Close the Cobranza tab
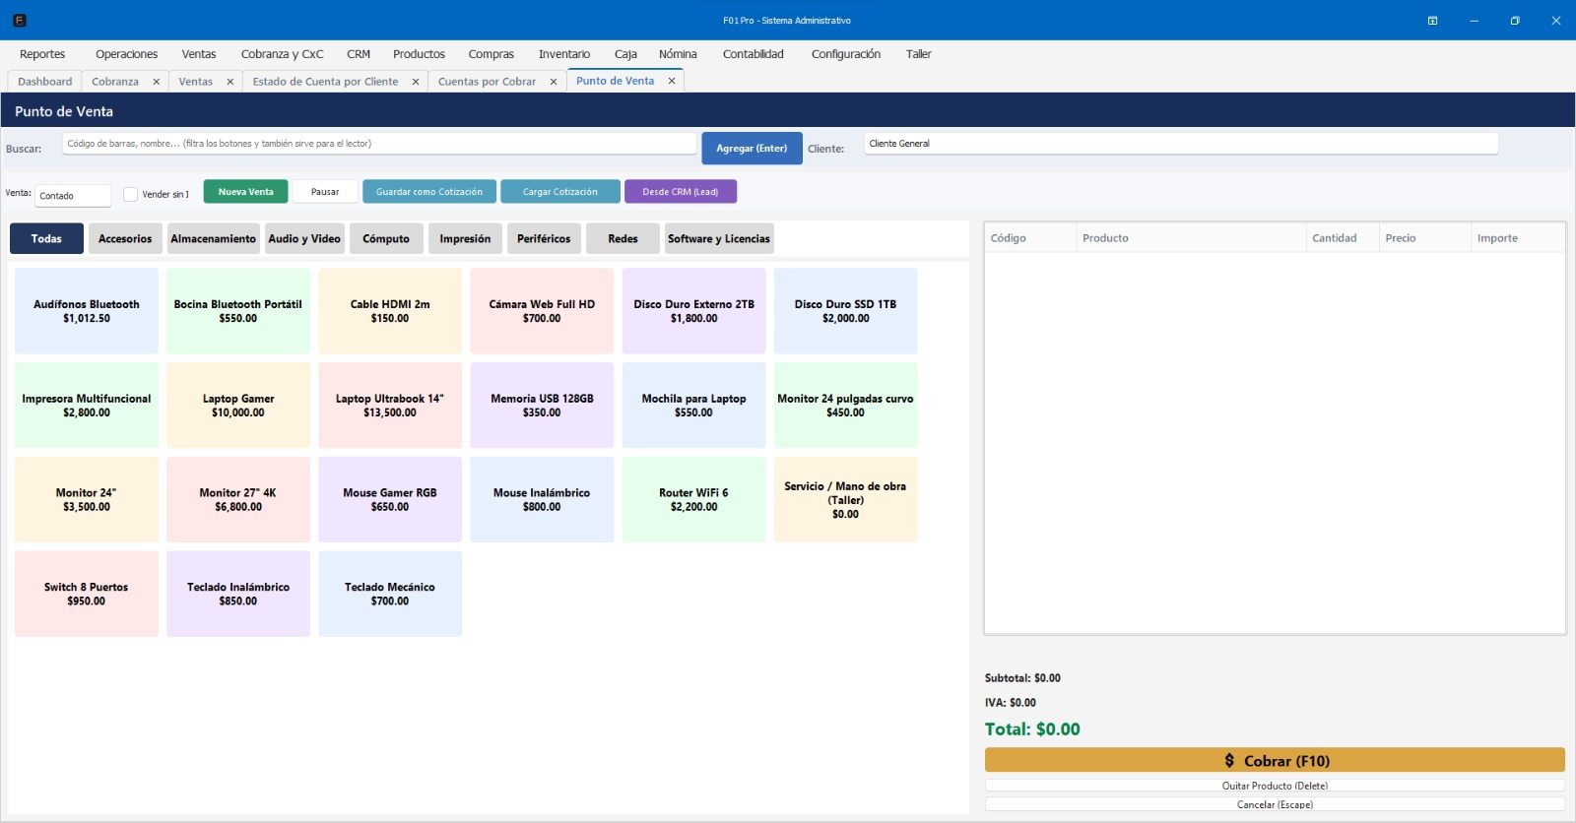 coord(156,82)
